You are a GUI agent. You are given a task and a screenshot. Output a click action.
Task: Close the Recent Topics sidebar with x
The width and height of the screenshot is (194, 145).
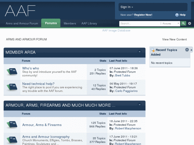(x=191, y=50)
